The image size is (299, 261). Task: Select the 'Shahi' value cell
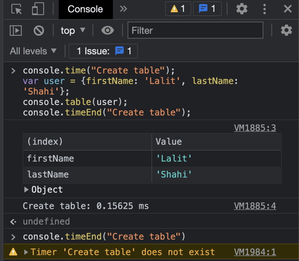(x=216, y=174)
